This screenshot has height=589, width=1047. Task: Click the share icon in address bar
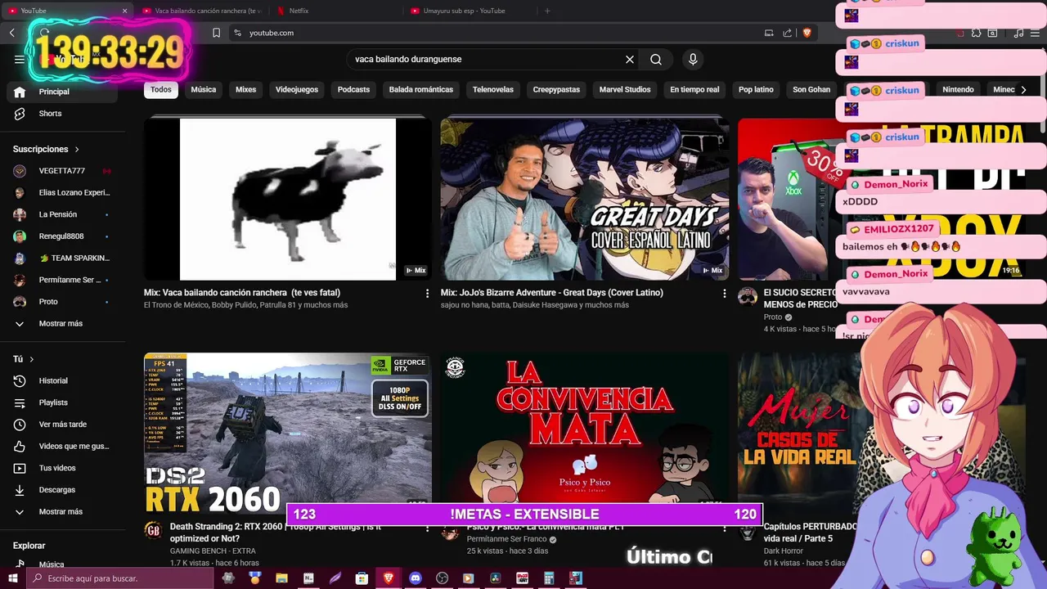[787, 33]
